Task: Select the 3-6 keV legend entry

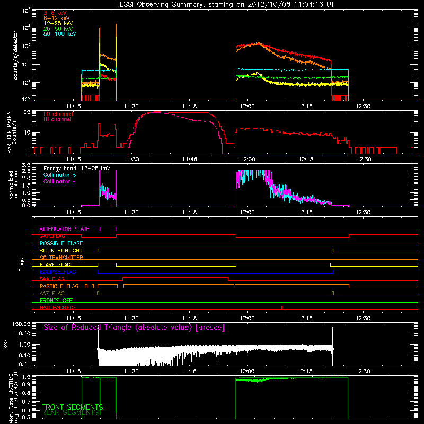Action: tap(55, 13)
